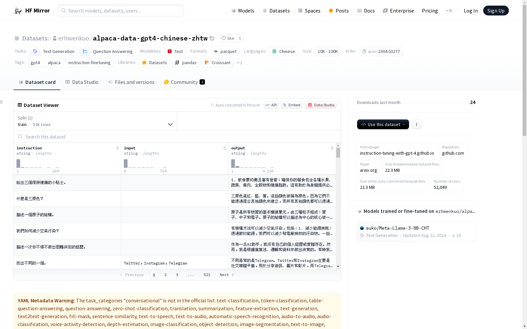Open the navigation overflow menu icon
The height and width of the screenshot is (329, 527).
[x=449, y=11]
